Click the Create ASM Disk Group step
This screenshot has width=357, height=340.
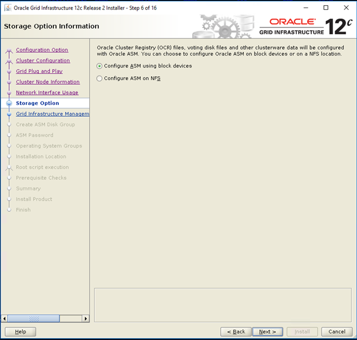(x=45, y=125)
